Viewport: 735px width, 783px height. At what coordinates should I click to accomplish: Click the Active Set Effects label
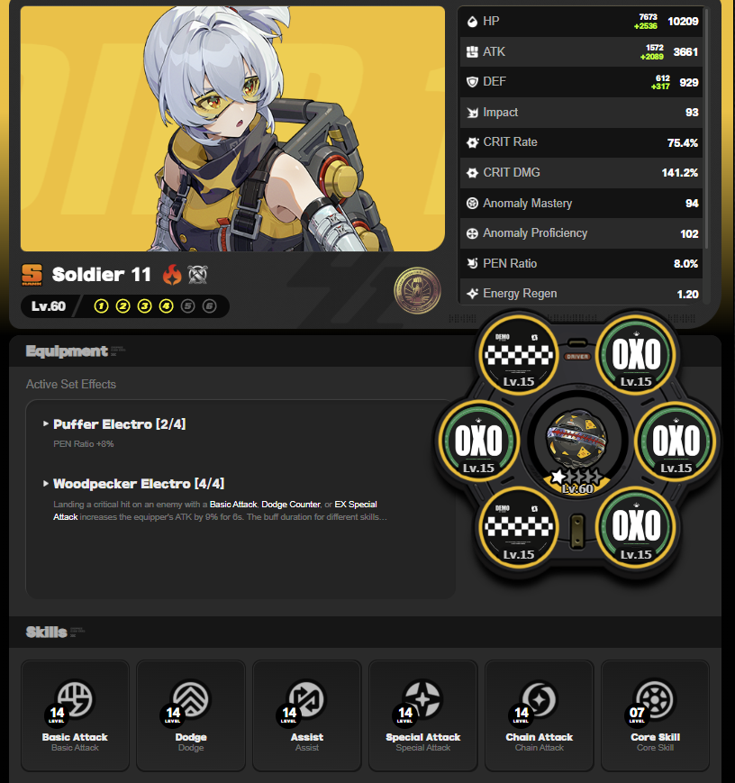[71, 384]
